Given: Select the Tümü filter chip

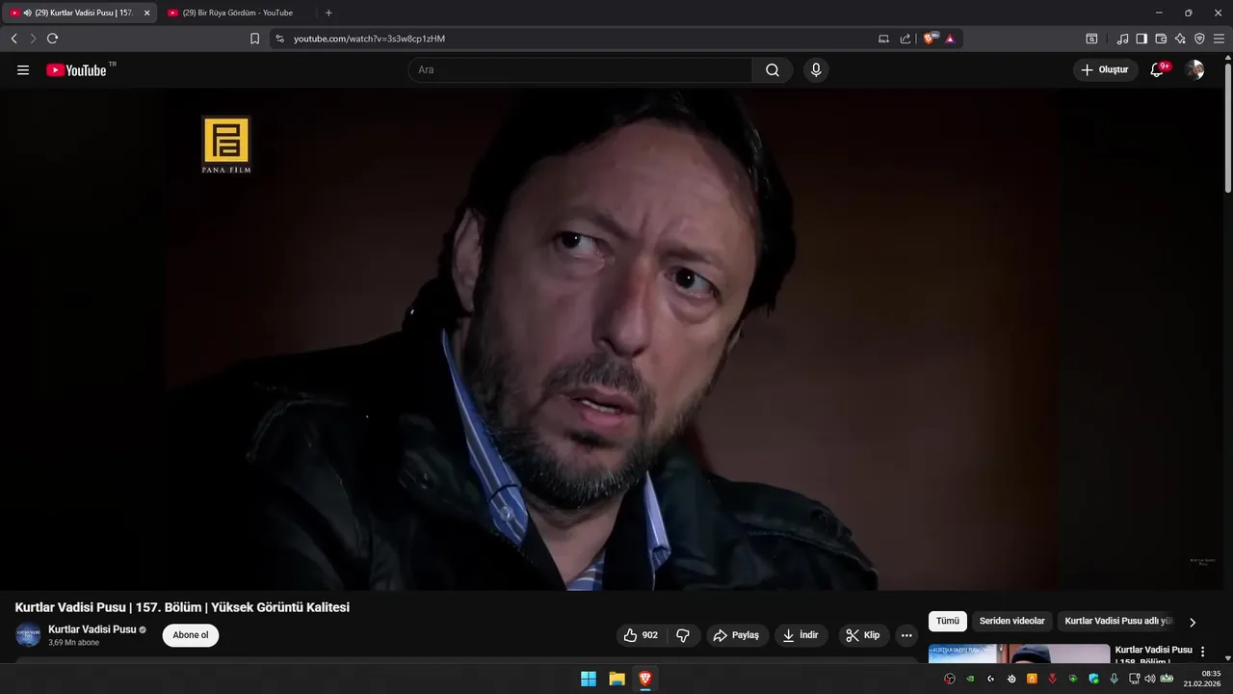Looking at the screenshot, I should pos(948,621).
